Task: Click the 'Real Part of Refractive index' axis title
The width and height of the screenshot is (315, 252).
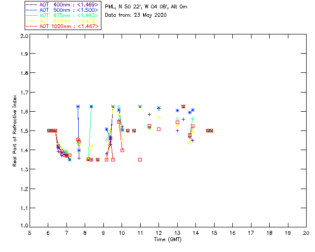Action: [x=14, y=130]
